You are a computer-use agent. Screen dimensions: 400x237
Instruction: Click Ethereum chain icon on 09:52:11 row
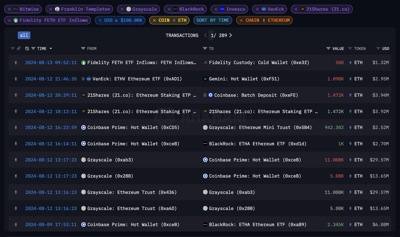point(15,63)
